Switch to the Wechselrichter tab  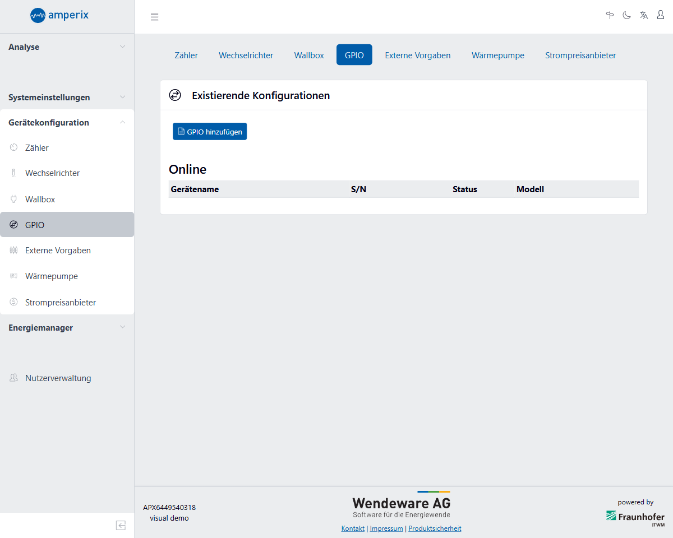coord(246,55)
